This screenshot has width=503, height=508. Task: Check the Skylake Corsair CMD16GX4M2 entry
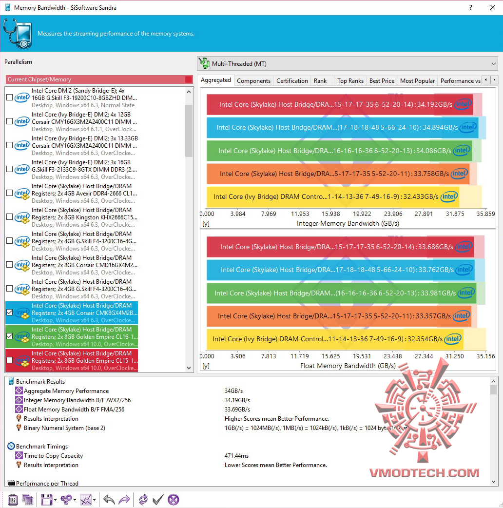point(10,265)
